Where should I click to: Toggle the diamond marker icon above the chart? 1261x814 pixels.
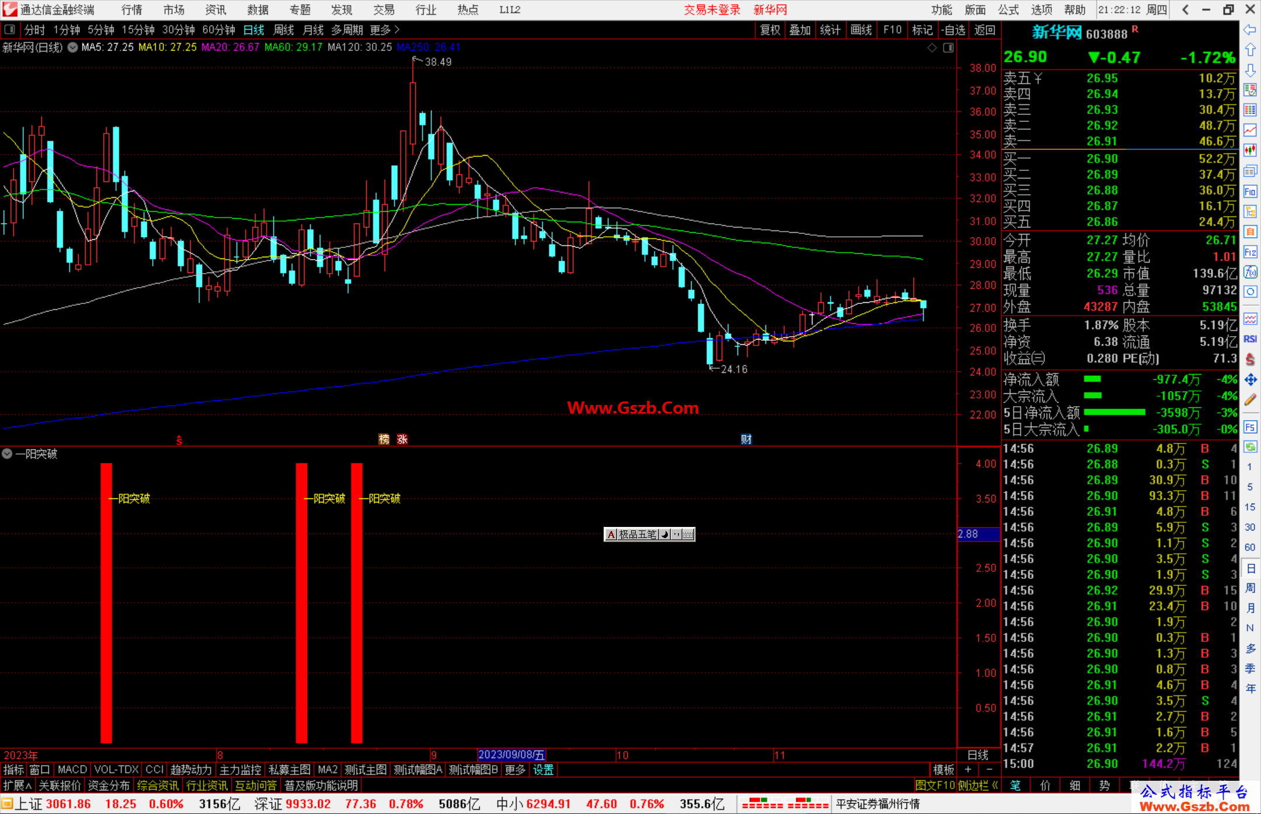pos(932,48)
